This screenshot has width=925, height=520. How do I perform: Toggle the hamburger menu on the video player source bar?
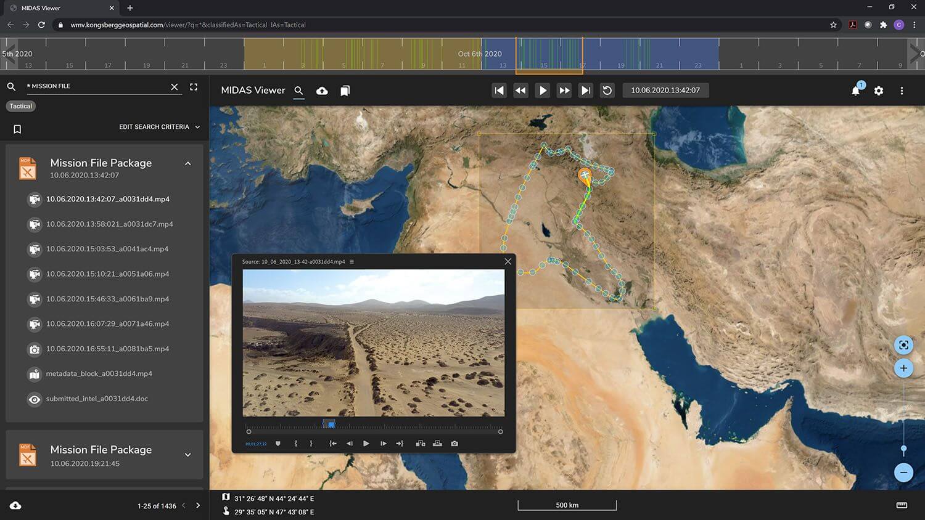point(351,261)
